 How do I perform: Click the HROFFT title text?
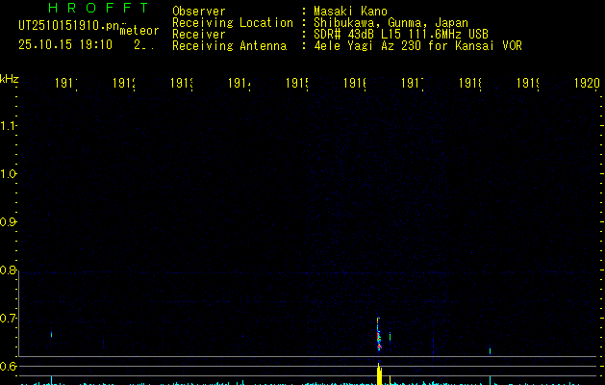[x=99, y=8]
